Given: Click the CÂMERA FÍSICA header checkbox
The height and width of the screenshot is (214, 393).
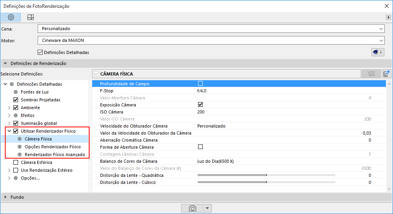Looking at the screenshot, I should (x=96, y=74).
